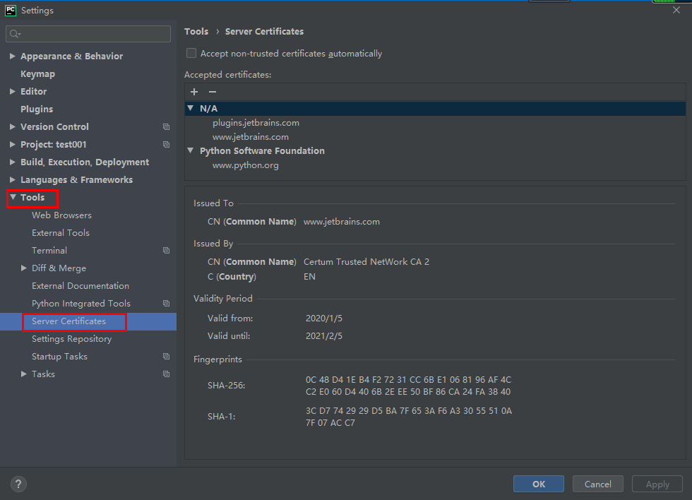This screenshot has height=500, width=692.
Task: Open Settings Repository page
Action: 71,339
